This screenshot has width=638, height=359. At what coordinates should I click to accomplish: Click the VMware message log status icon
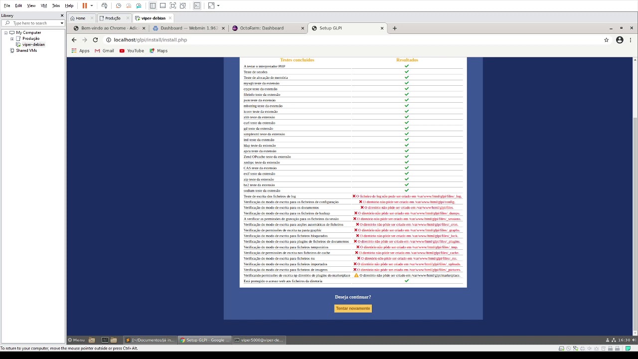pos(629,349)
